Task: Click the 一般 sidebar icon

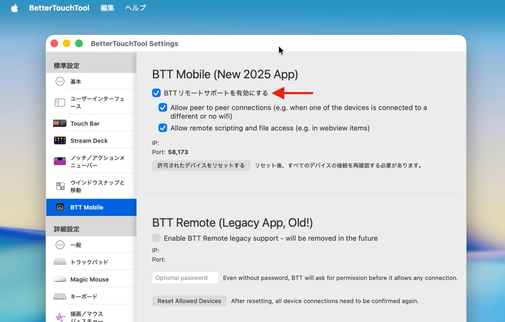Action: pyautogui.click(x=60, y=245)
